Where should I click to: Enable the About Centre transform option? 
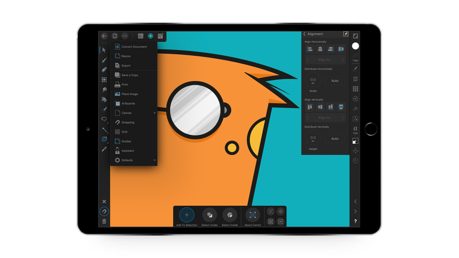[253, 214]
